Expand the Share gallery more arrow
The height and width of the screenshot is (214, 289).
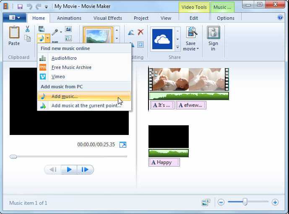177,48
